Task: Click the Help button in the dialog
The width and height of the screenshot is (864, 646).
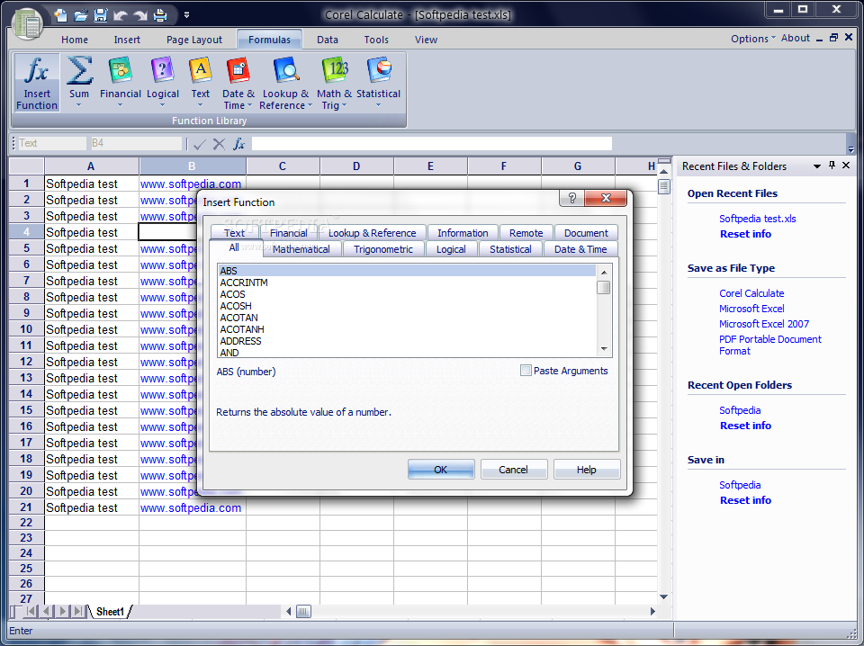Action: (x=586, y=470)
